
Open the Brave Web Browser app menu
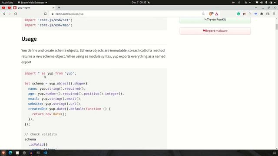[x=33, y=3]
